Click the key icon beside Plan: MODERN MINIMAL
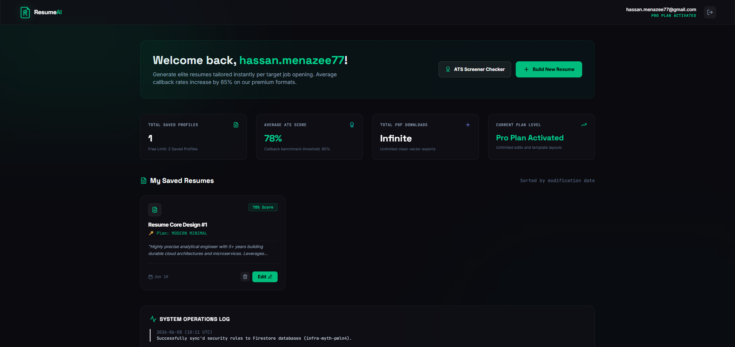735x347 pixels. click(x=151, y=233)
